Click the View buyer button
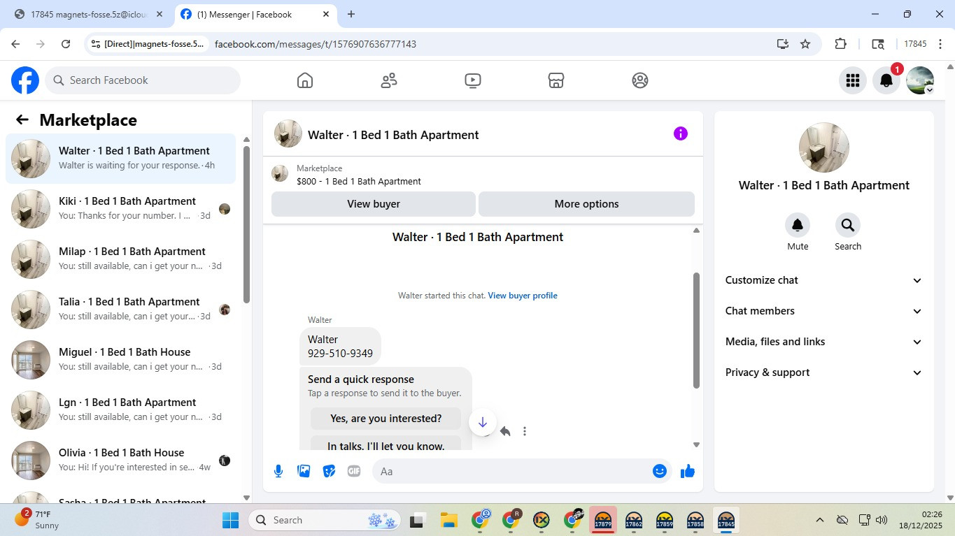This screenshot has height=536, width=955. [374, 204]
